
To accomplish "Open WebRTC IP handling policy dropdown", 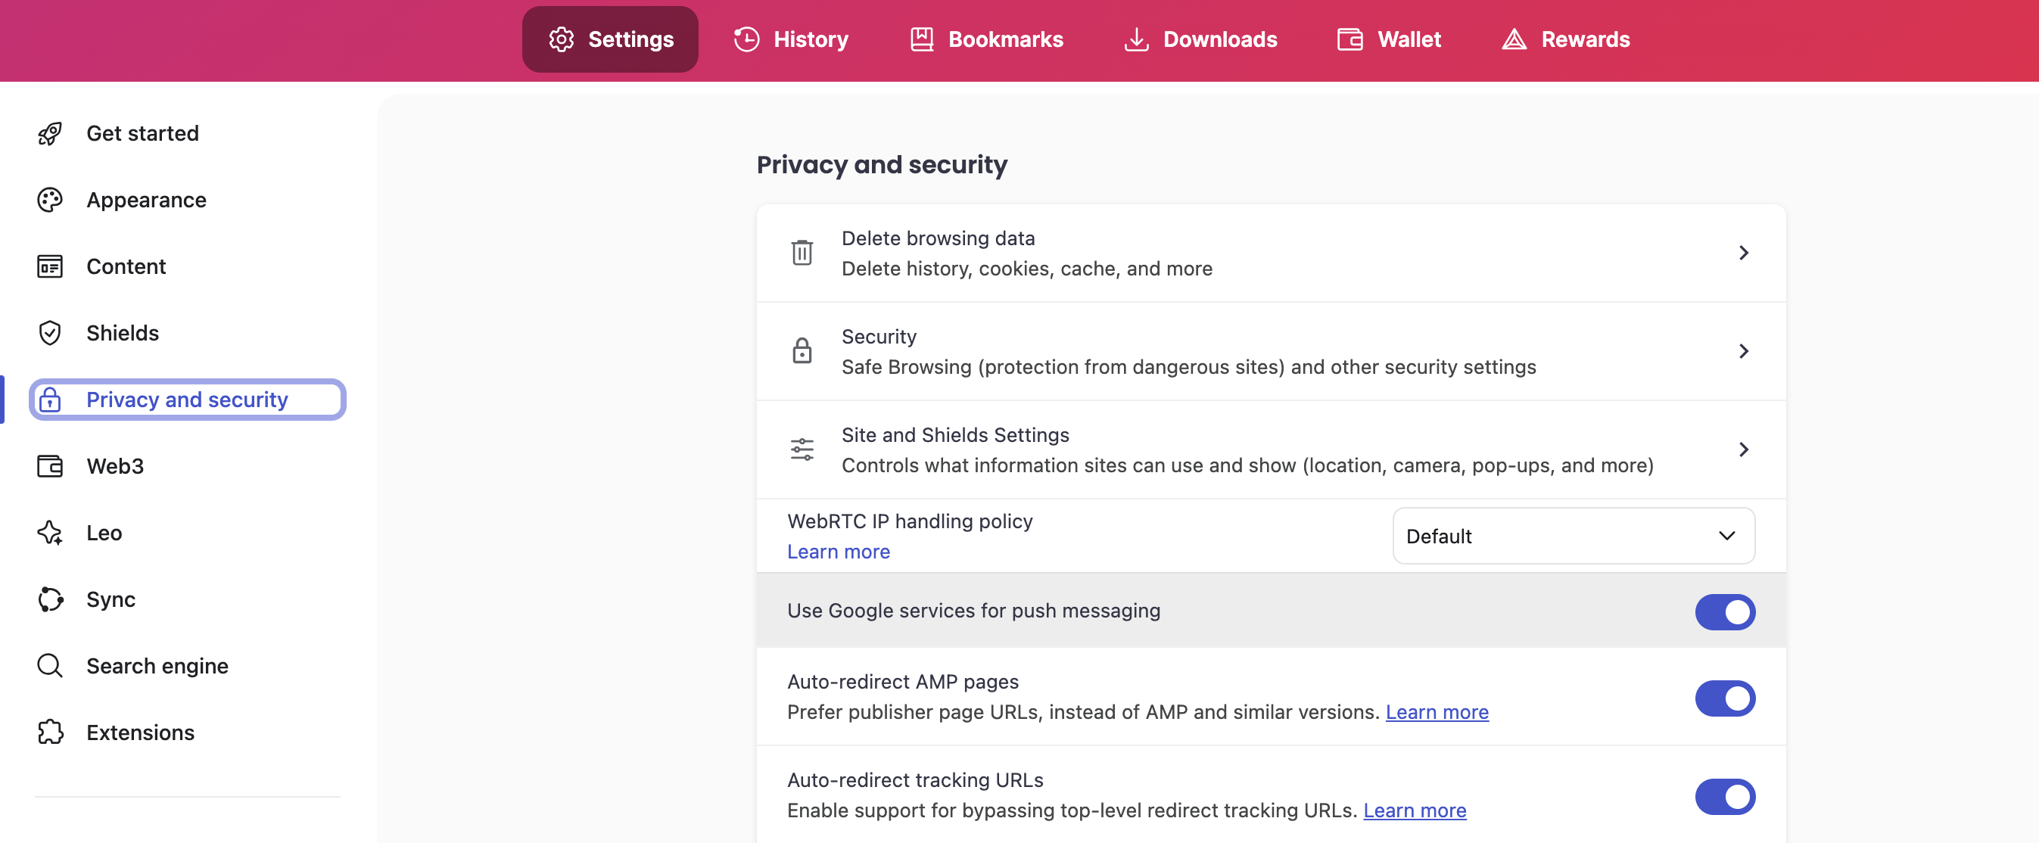I will [x=1573, y=536].
